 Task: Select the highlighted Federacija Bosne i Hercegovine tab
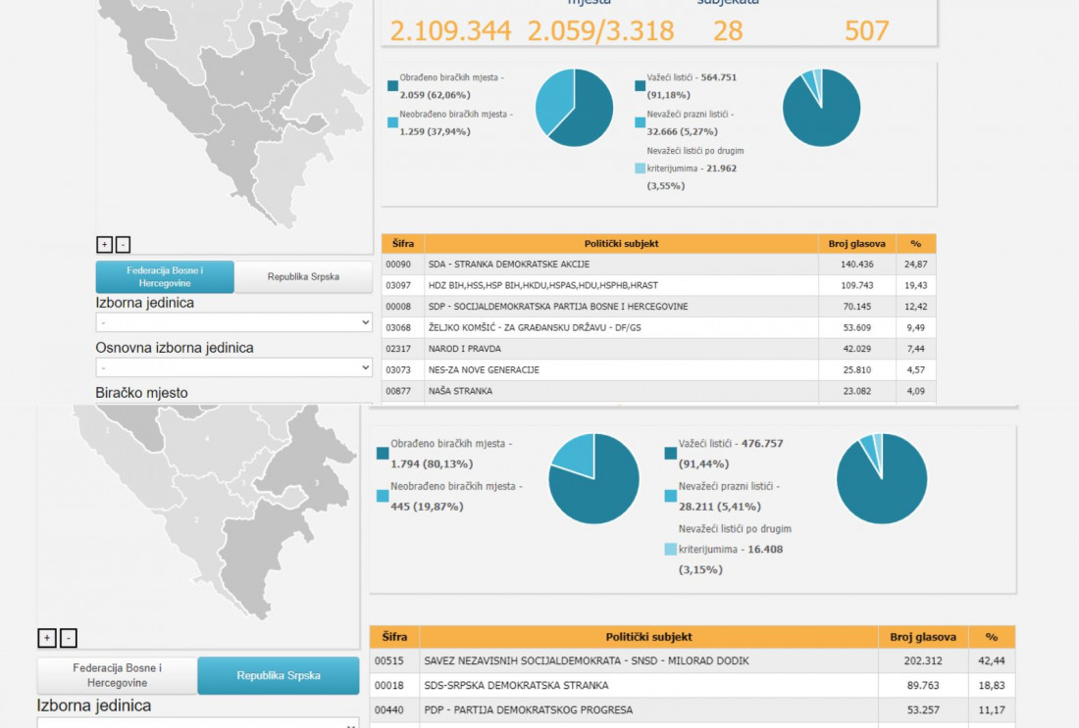[165, 276]
